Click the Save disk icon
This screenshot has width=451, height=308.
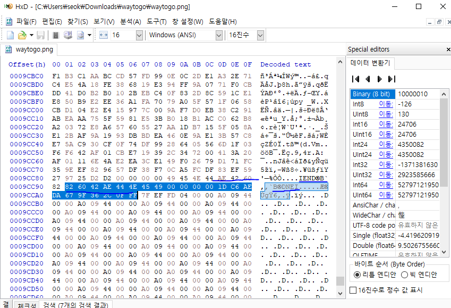[40, 35]
